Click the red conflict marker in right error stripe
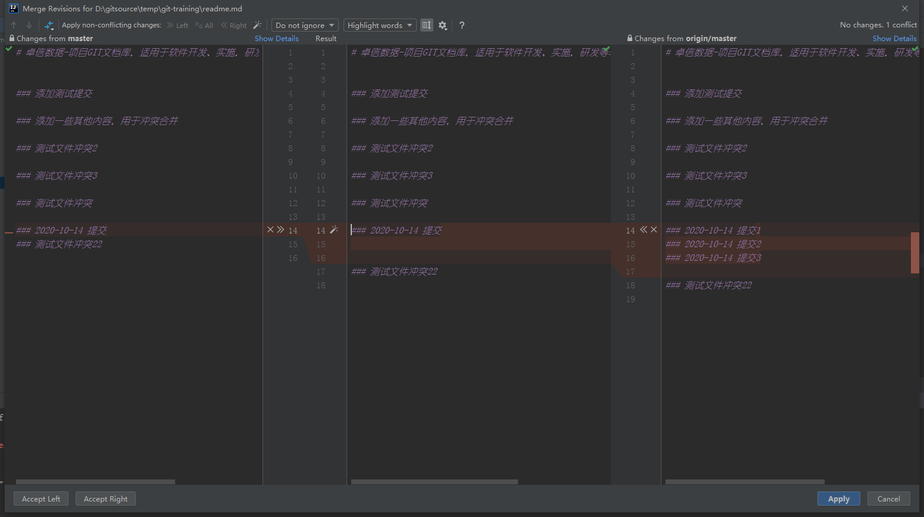 click(915, 253)
